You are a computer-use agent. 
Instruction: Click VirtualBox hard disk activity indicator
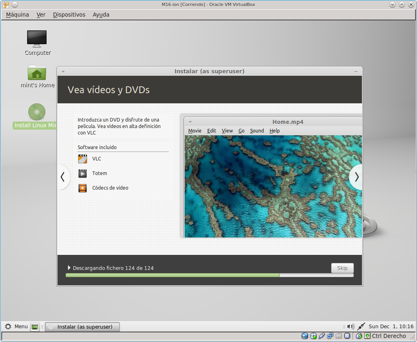coord(305,336)
